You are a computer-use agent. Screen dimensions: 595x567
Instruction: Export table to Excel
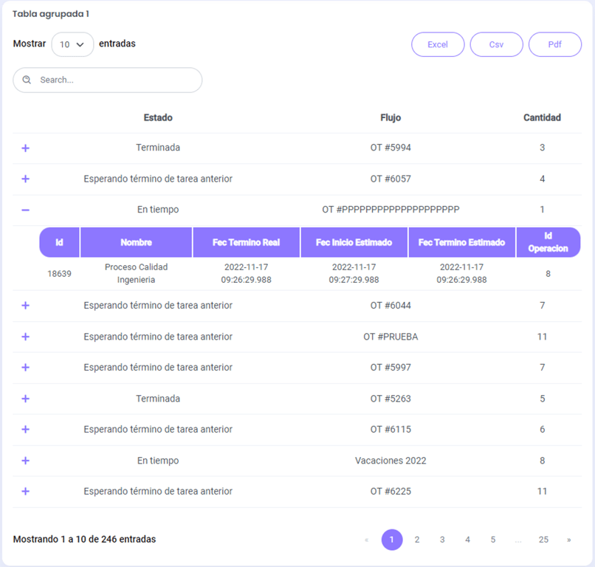tap(438, 44)
